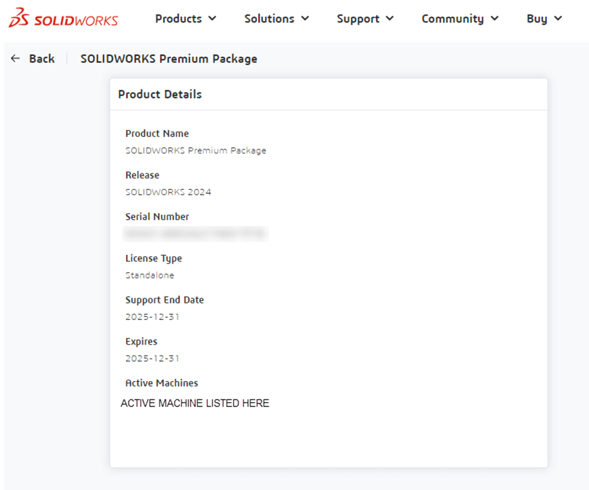Open the Products menu
Screen dimensions: 589x490
point(178,19)
